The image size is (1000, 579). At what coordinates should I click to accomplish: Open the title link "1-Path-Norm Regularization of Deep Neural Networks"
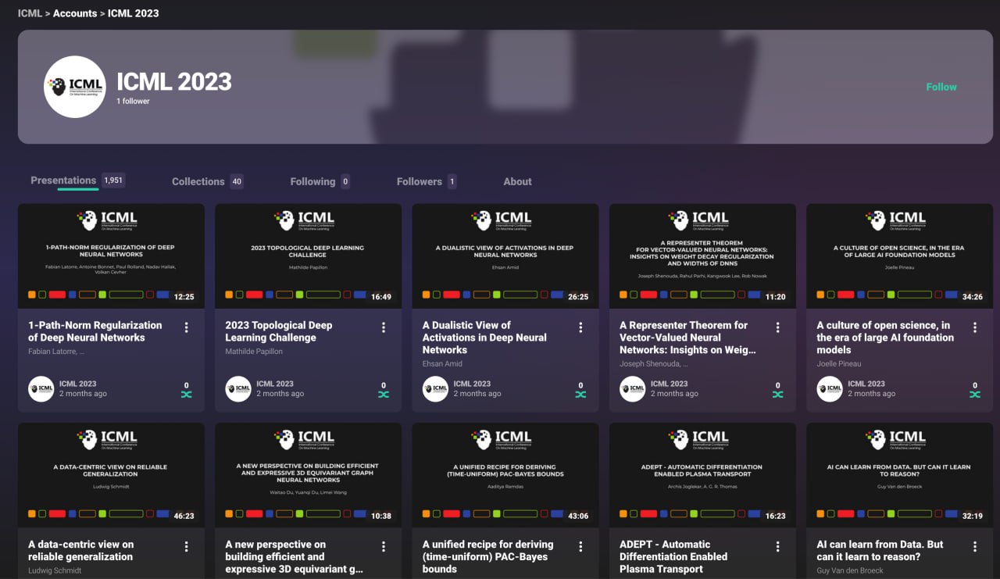[x=95, y=331]
